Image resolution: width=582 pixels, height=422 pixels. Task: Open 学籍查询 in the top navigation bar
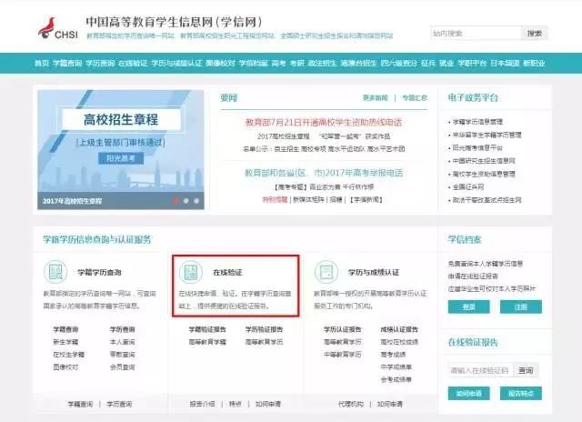(x=67, y=63)
